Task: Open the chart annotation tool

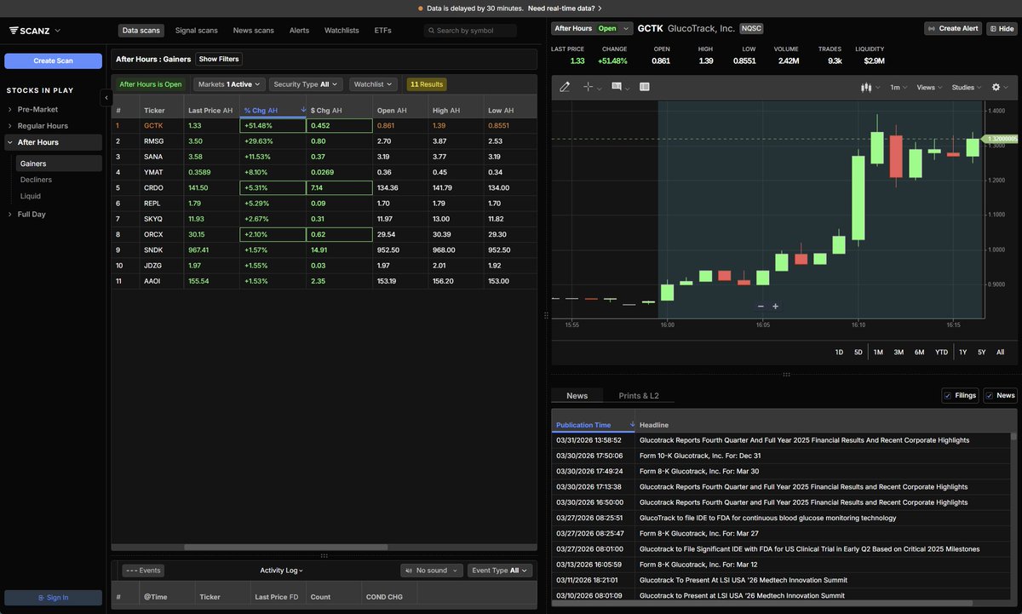Action: point(617,87)
